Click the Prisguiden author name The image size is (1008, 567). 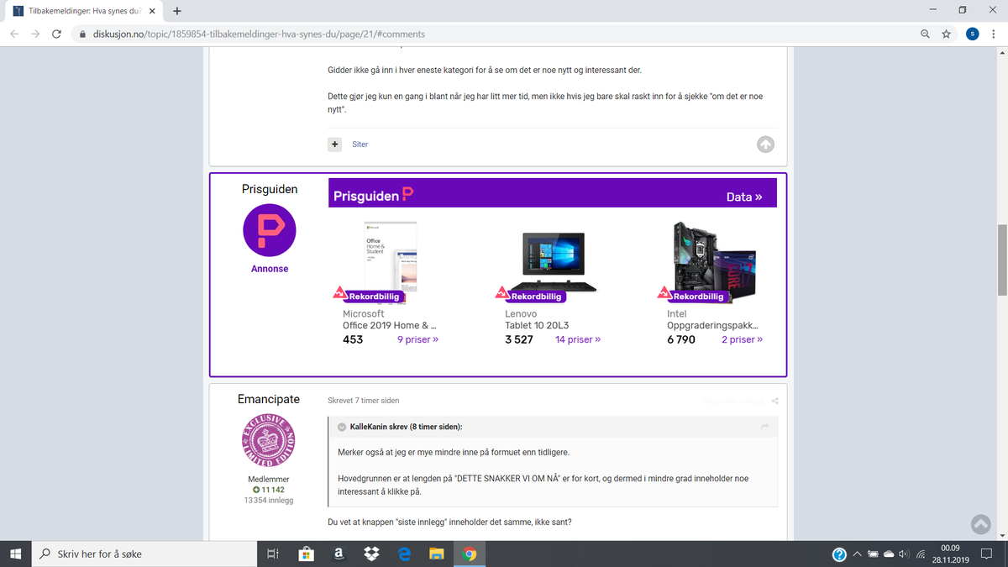click(270, 189)
